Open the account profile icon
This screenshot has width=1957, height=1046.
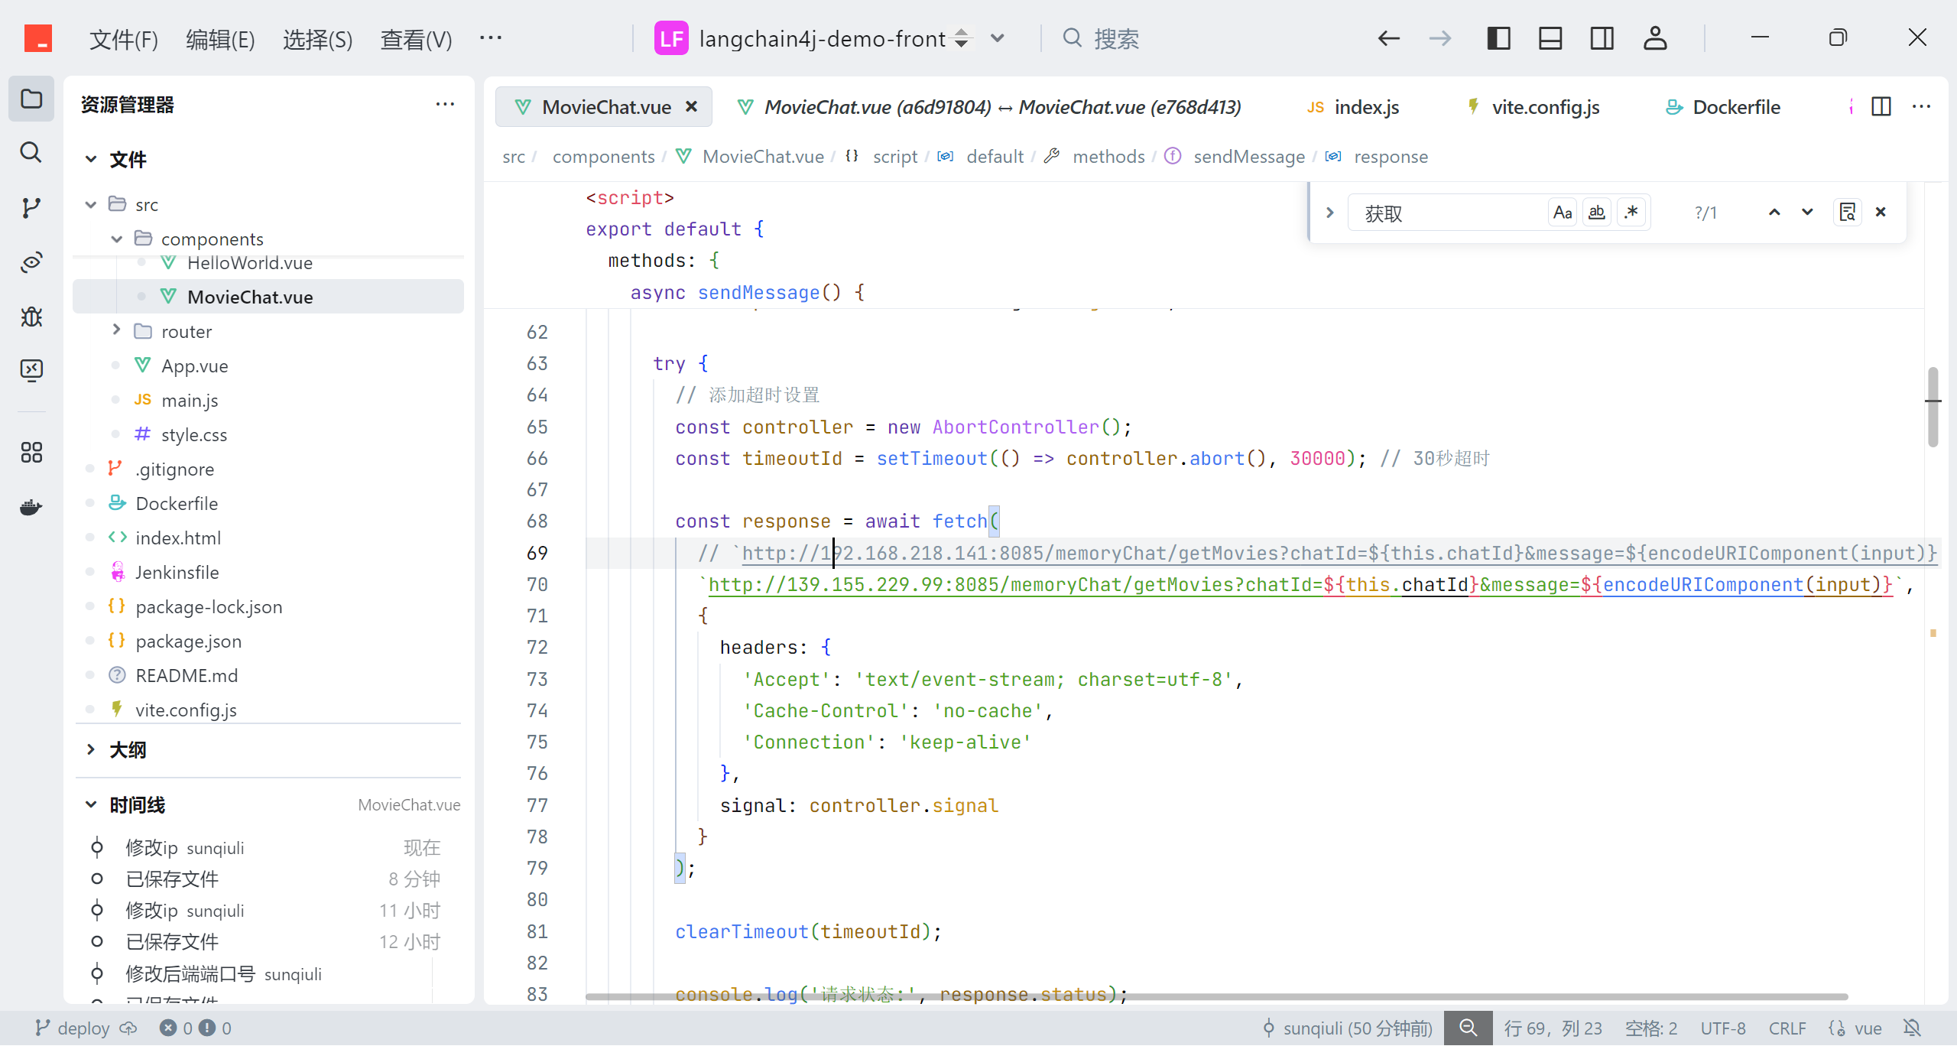(1654, 38)
